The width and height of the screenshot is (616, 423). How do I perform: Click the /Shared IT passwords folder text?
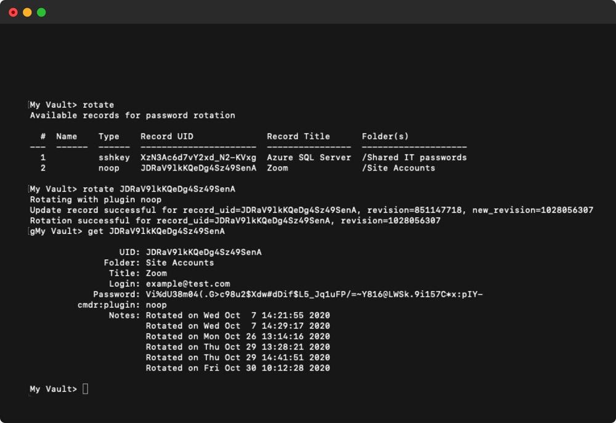click(414, 158)
